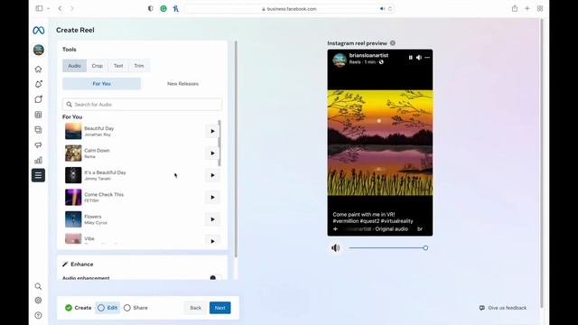This screenshot has height=325, width=578.
Task: Mute volume icon below the reel preview
Action: pos(335,248)
